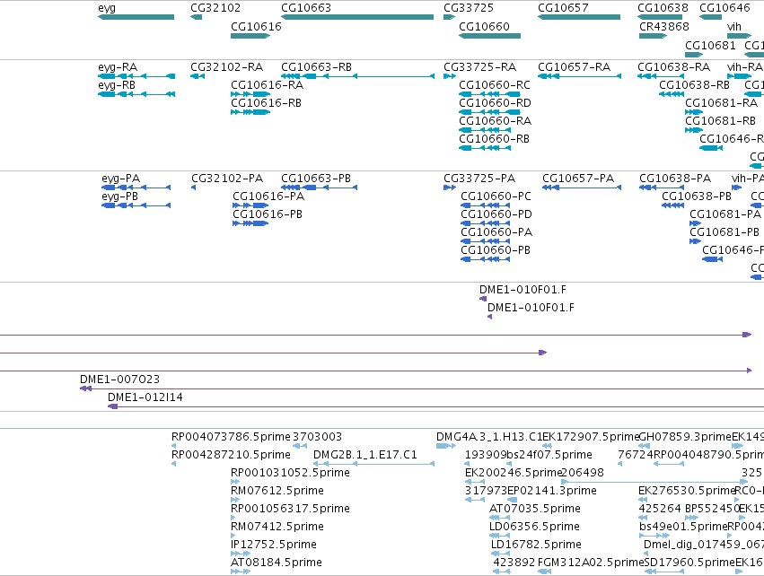Select the eyg gene arrow glyph

pyautogui.click(x=136, y=17)
